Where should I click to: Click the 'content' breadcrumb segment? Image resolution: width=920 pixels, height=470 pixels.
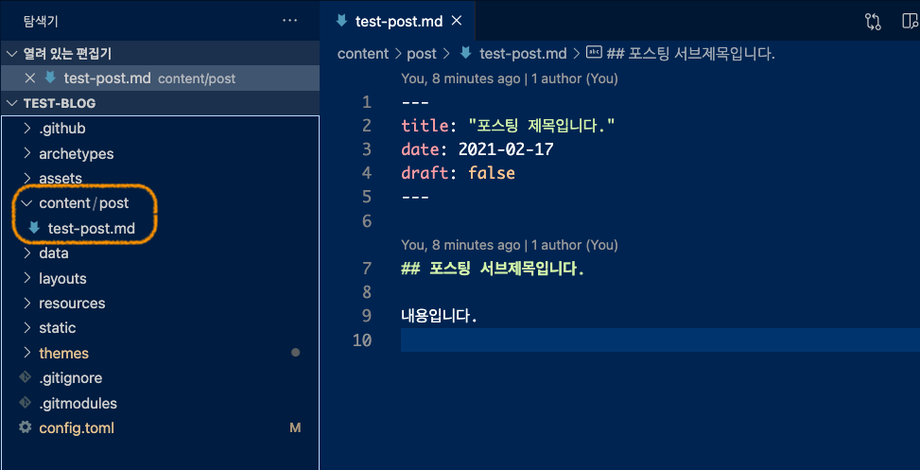click(363, 54)
